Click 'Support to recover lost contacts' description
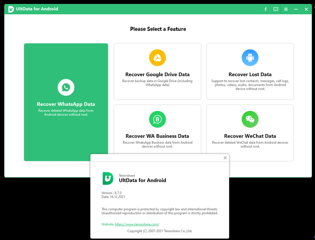Image resolution: width=315 pixels, height=240 pixels. (x=250, y=85)
